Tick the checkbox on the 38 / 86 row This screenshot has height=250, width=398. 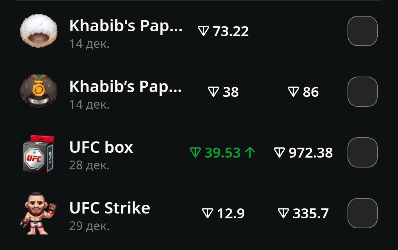coord(363,92)
